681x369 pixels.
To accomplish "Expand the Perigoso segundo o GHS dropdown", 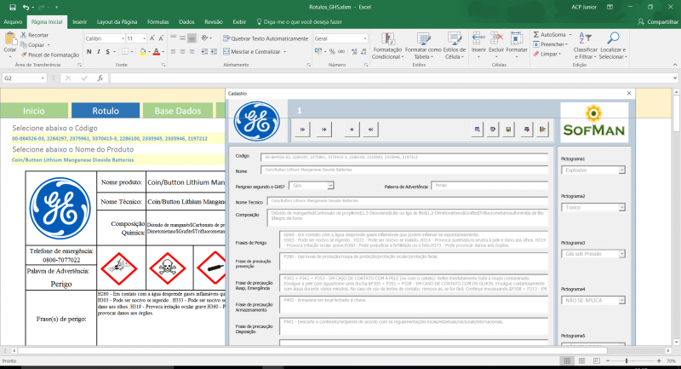I will click(331, 184).
